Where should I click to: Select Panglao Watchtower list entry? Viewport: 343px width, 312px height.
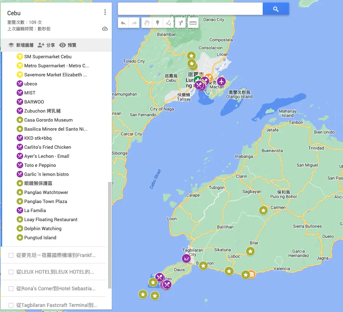46,193
